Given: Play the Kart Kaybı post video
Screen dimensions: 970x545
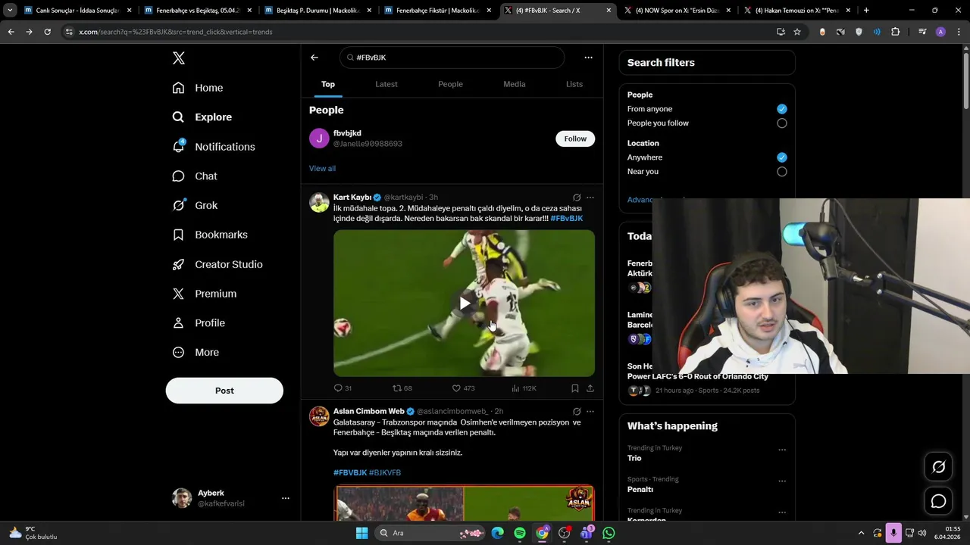Looking at the screenshot, I should coord(465,304).
